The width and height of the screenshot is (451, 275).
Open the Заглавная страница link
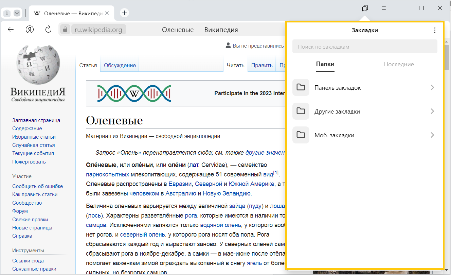pos(36,120)
